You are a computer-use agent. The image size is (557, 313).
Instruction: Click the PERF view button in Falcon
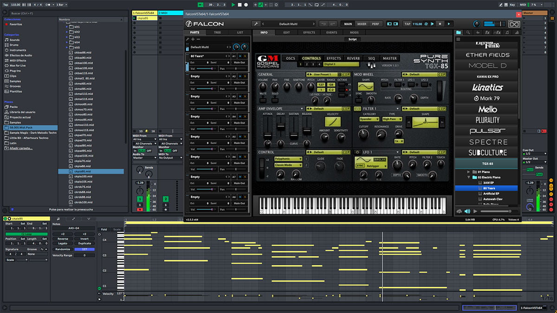coord(375,24)
